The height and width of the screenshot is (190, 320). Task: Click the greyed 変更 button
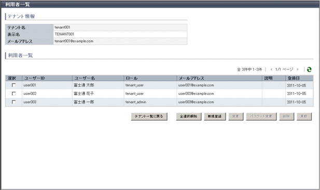click(x=235, y=116)
